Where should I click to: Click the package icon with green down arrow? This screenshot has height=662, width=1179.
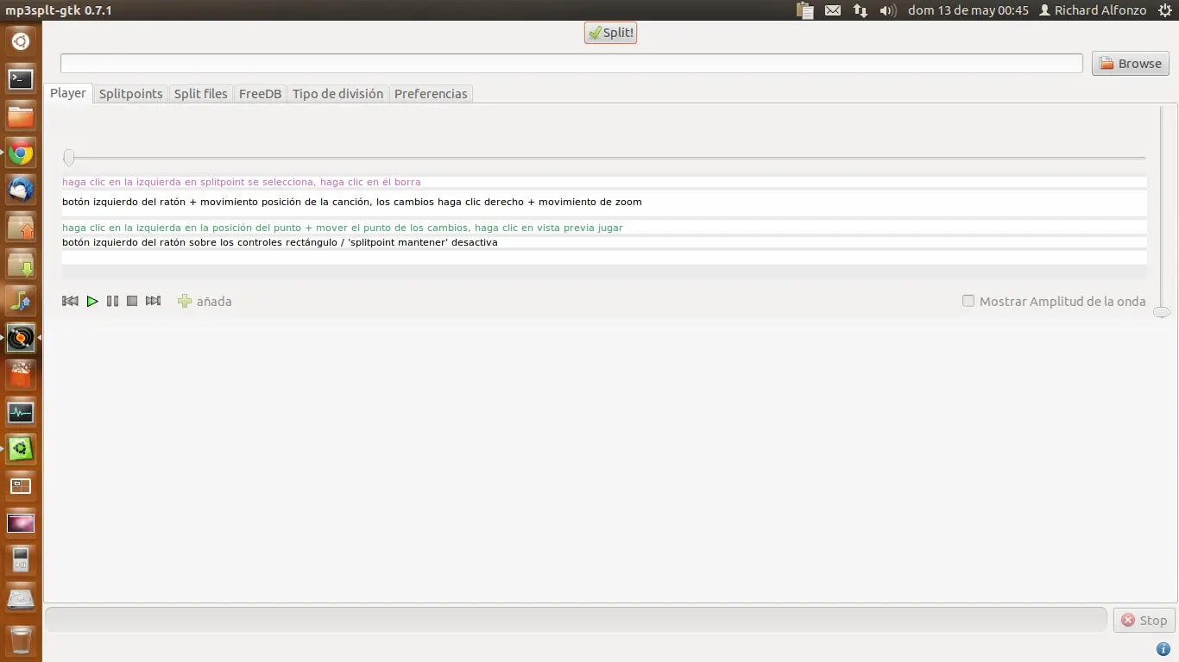point(21,265)
